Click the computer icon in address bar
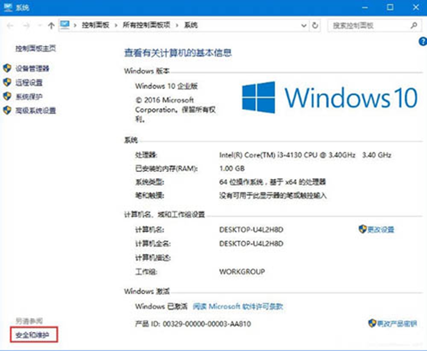The image size is (427, 351). [x=65, y=25]
